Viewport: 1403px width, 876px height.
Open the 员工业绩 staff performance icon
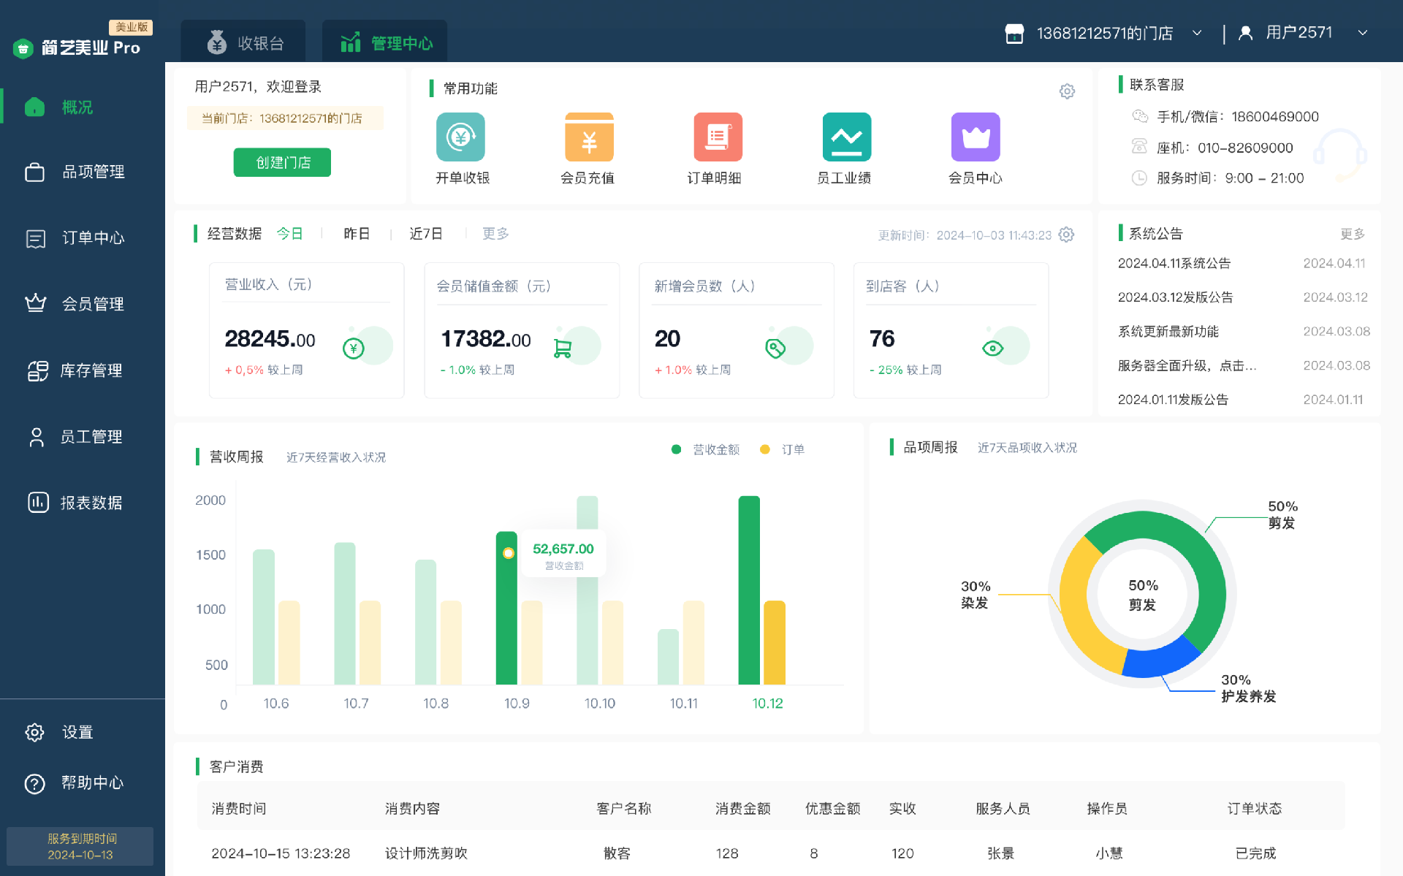pyautogui.click(x=846, y=137)
